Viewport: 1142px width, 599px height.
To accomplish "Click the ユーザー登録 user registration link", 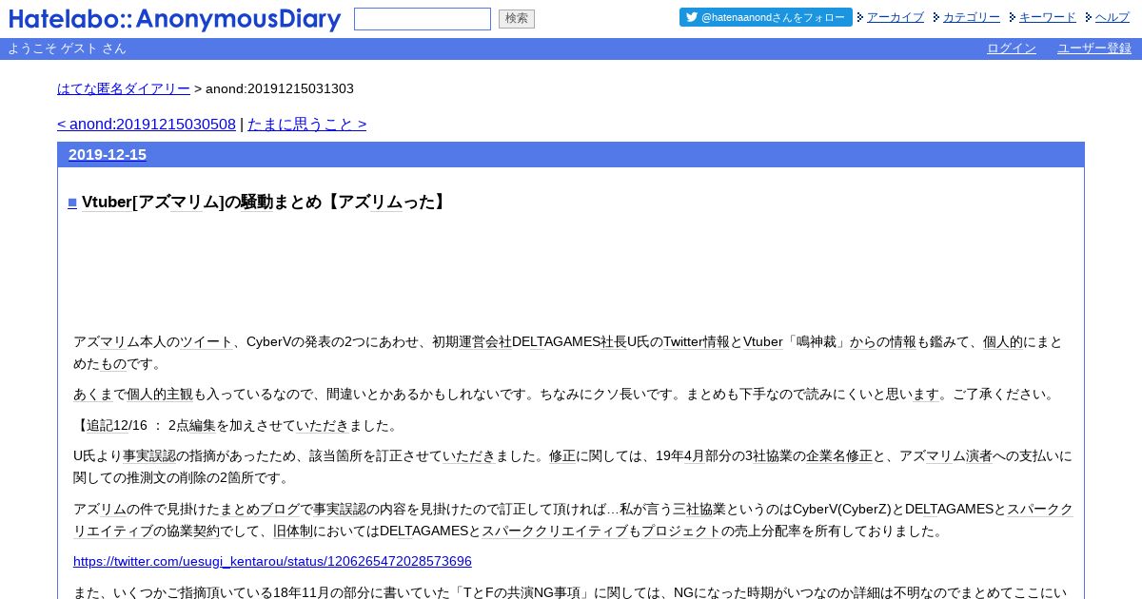I will (x=1094, y=48).
